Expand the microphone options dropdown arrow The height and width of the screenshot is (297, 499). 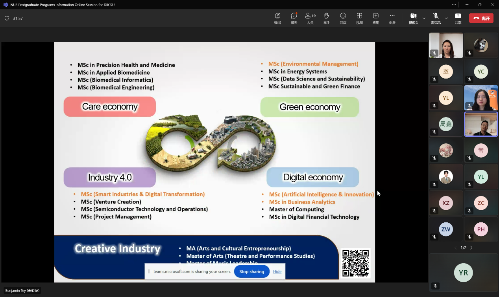coord(446,18)
